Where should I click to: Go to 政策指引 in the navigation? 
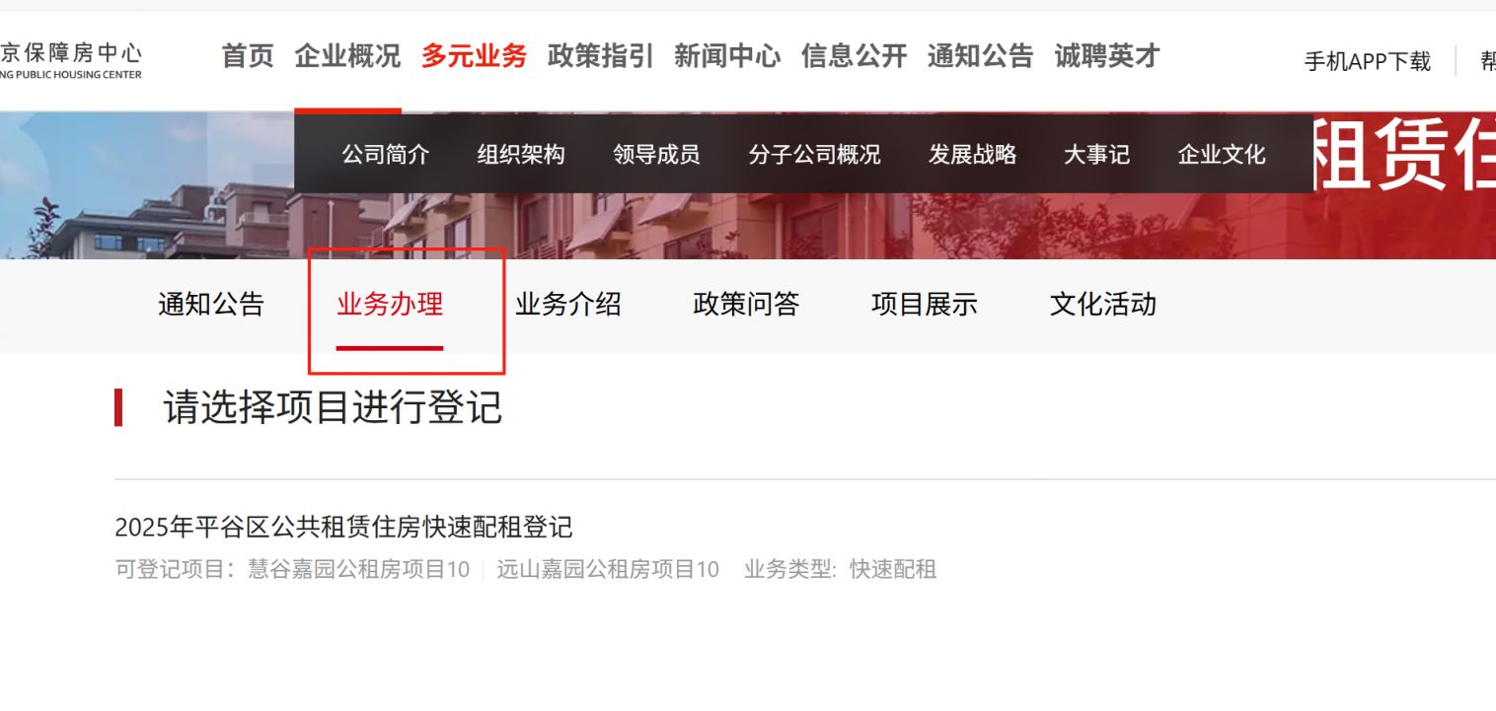601,56
